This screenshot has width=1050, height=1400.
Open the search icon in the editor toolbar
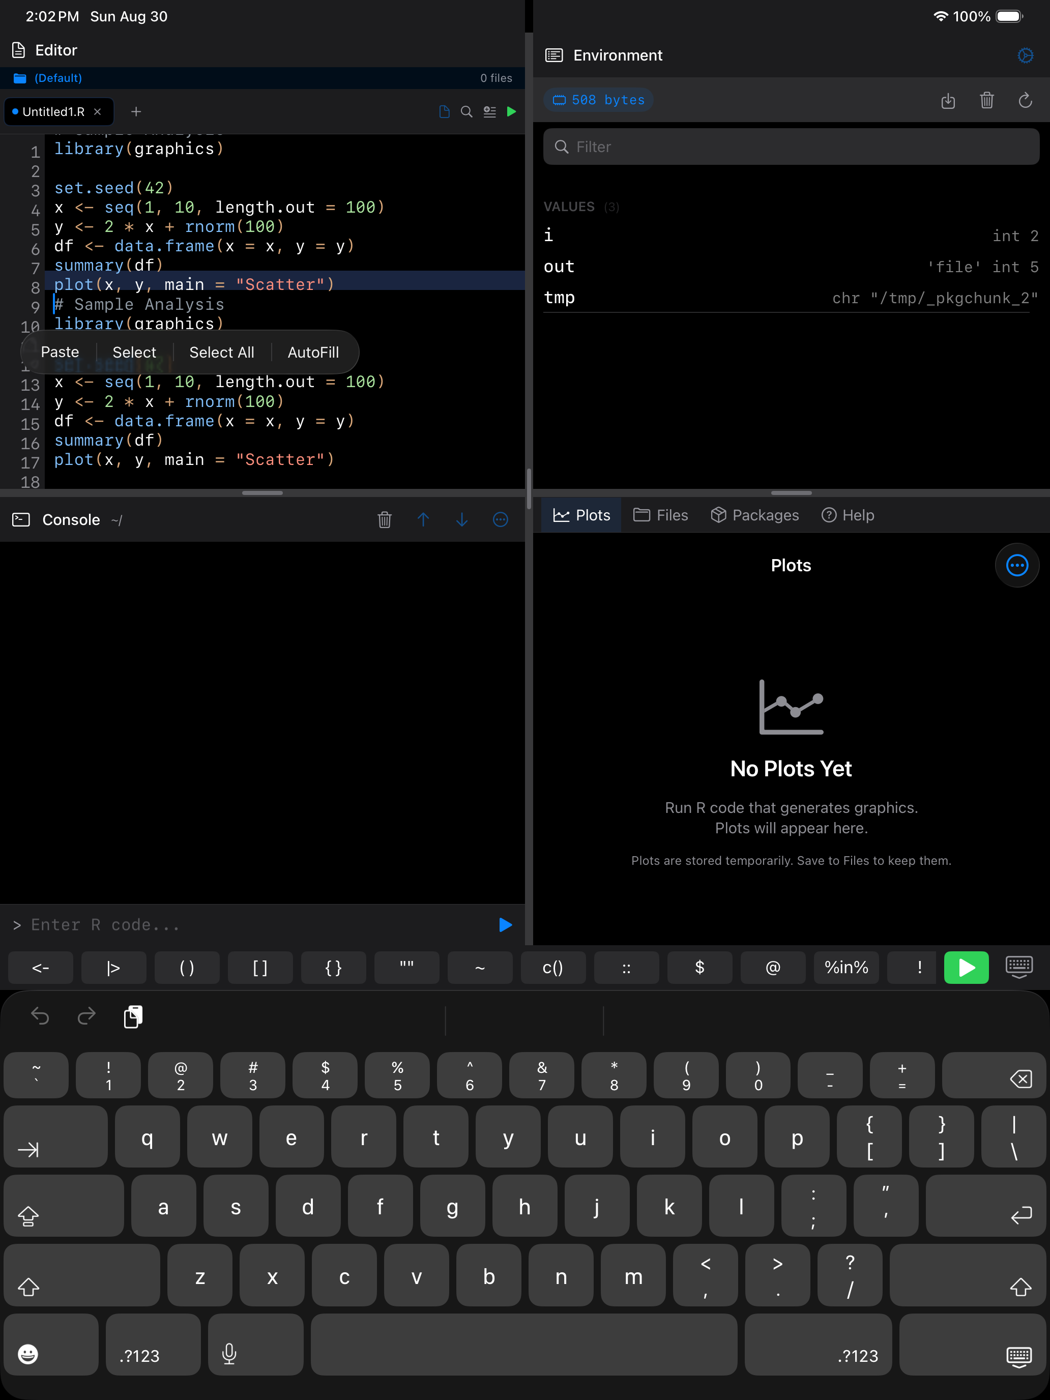point(466,111)
